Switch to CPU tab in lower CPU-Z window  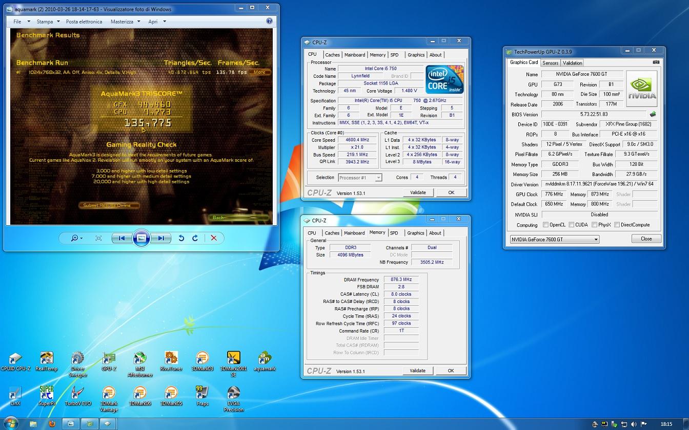point(312,233)
